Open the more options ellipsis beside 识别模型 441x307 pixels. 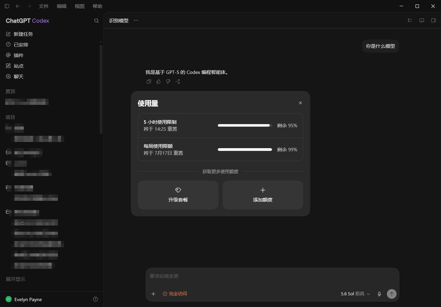click(136, 21)
